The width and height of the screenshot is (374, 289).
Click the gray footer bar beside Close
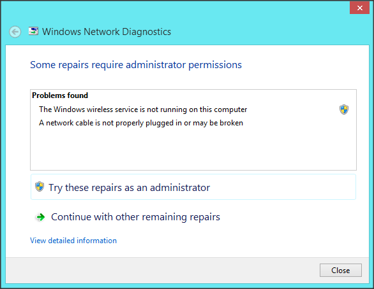point(162,270)
